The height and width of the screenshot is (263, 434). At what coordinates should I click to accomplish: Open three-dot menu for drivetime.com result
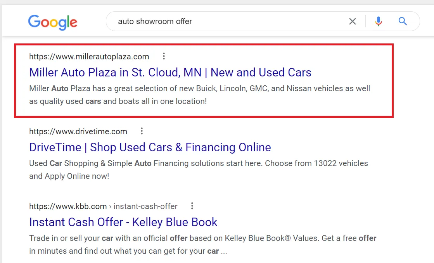coord(142,131)
